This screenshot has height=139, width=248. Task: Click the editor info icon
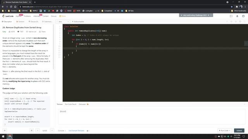tap(227, 22)
